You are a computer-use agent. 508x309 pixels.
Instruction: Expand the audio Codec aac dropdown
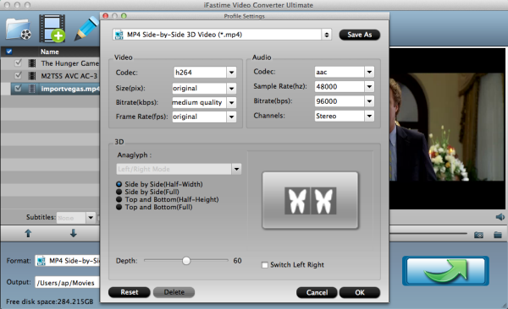coord(369,72)
